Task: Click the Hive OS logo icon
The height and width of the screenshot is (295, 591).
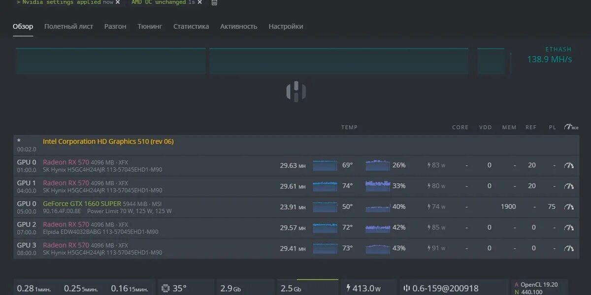Action: (x=296, y=92)
